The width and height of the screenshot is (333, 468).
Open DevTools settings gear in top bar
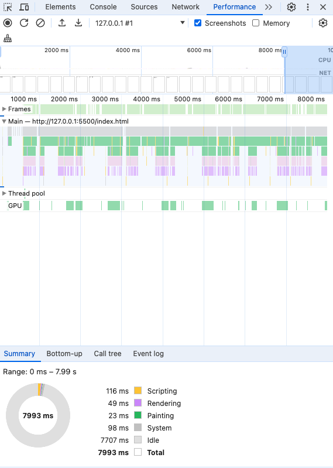tap(291, 7)
